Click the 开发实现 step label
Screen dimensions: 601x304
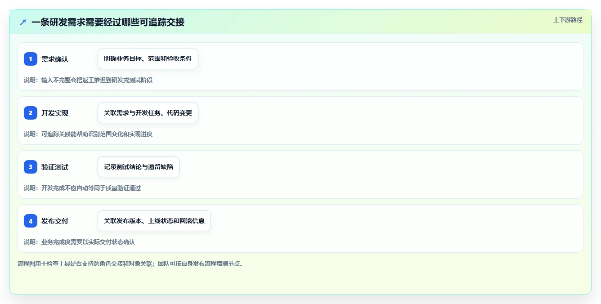tap(55, 113)
